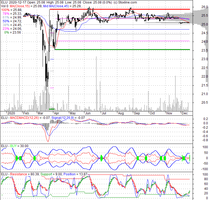Click the thick green 0% support line
This screenshot has width=209, height=200.
click(122, 50)
